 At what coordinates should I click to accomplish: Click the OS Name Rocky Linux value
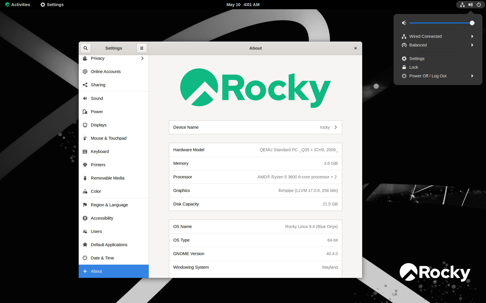point(312,227)
